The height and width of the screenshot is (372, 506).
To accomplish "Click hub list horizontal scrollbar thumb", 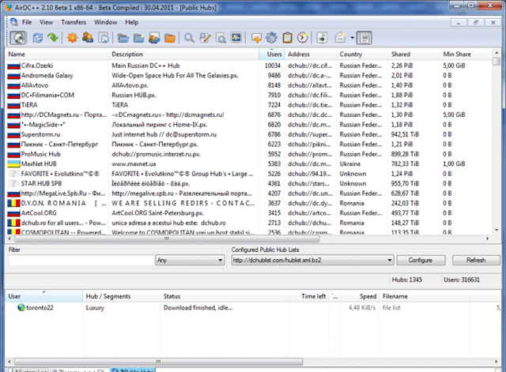I will pyautogui.click(x=167, y=239).
